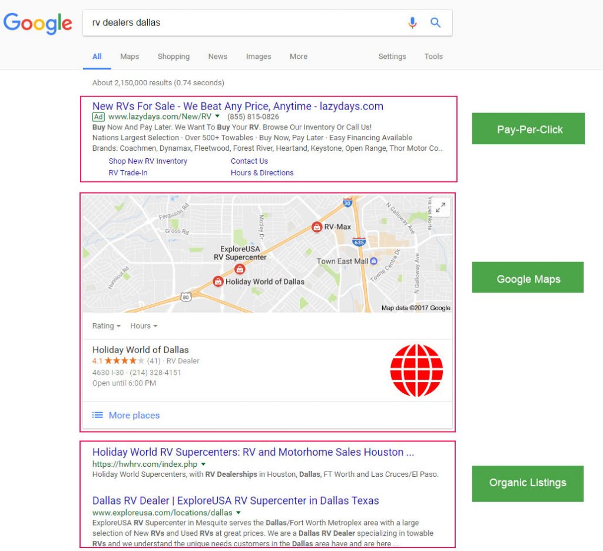Click the 'Open until 6:00 PM' hours text
This screenshot has width=603, height=551.
[x=124, y=383]
